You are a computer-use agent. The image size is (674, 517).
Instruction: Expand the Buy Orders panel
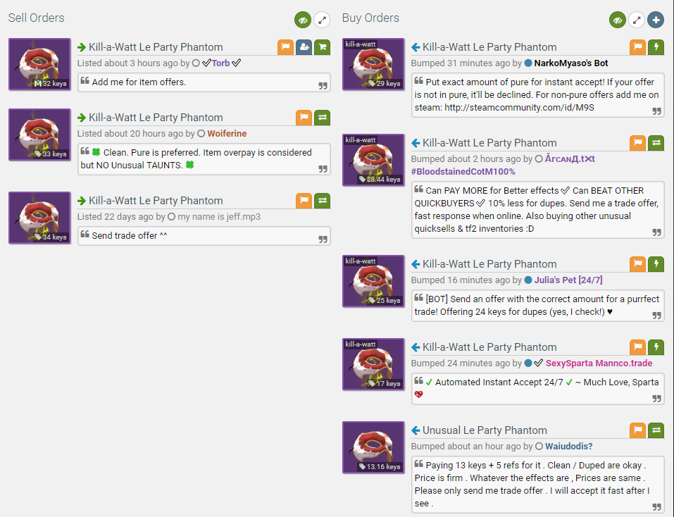[x=637, y=20]
